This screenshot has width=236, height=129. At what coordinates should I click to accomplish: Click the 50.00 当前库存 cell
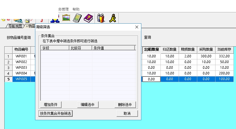click(224, 62)
